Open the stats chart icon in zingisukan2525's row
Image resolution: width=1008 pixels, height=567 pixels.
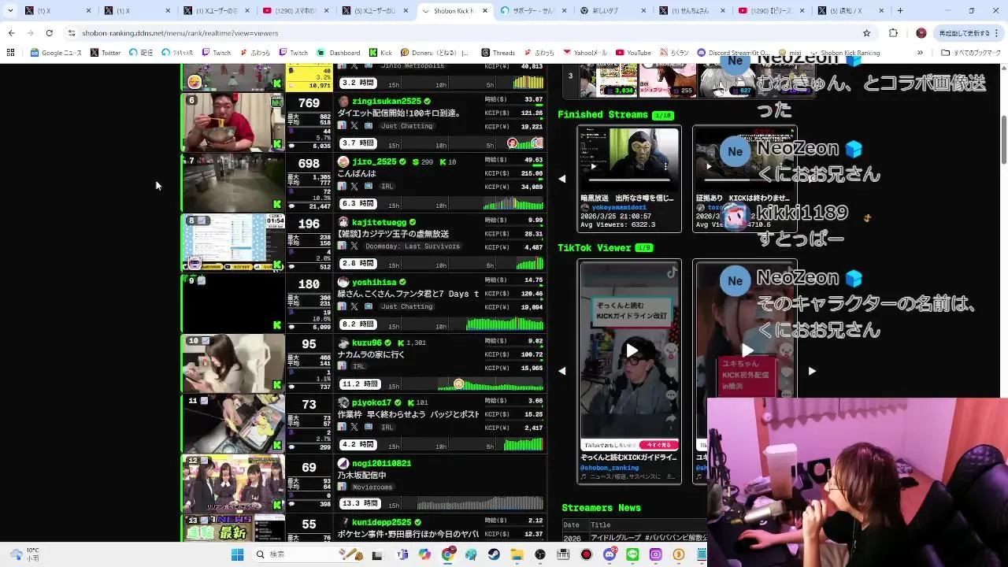[342, 126]
